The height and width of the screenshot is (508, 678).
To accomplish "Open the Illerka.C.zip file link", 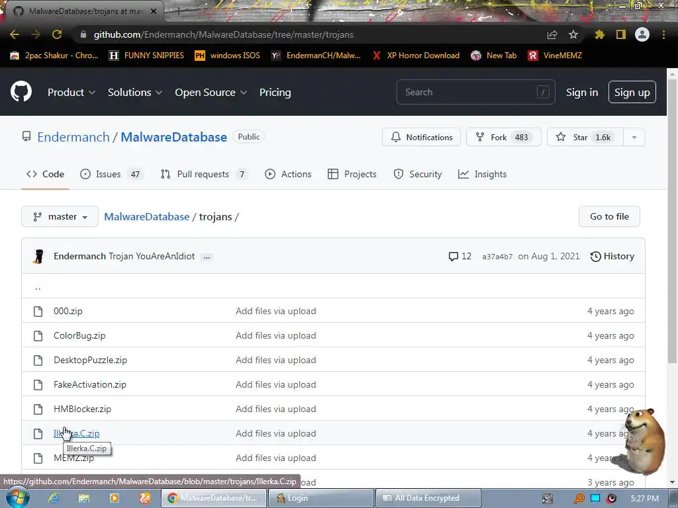I will pyautogui.click(x=77, y=433).
